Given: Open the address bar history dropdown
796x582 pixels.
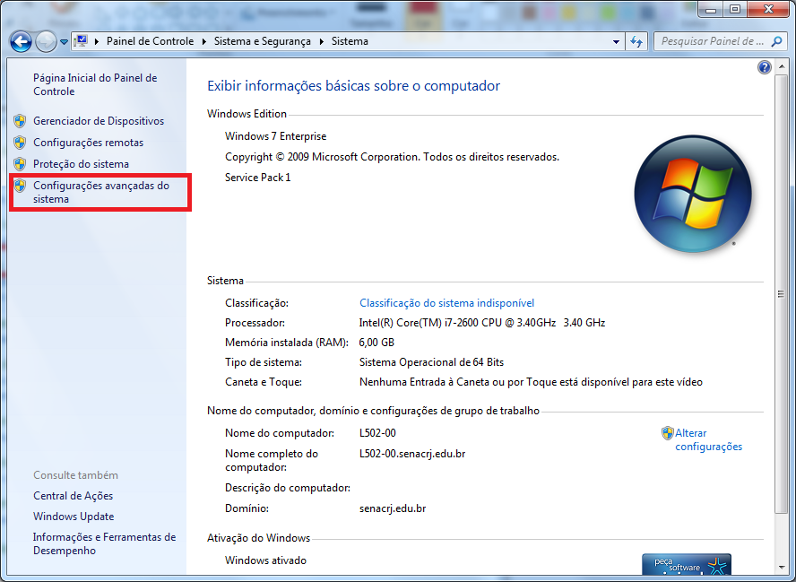Looking at the screenshot, I should [x=616, y=41].
